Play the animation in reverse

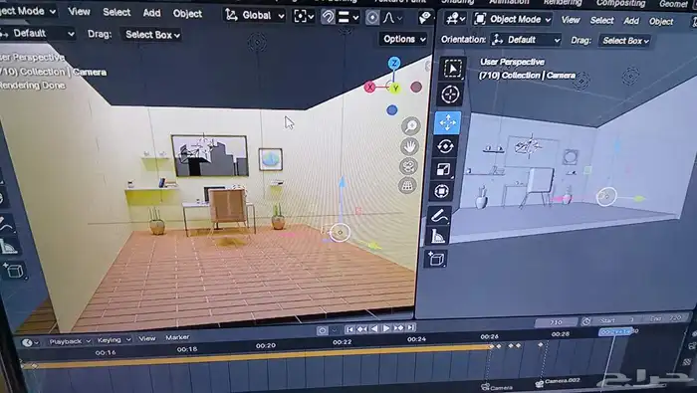click(x=373, y=328)
